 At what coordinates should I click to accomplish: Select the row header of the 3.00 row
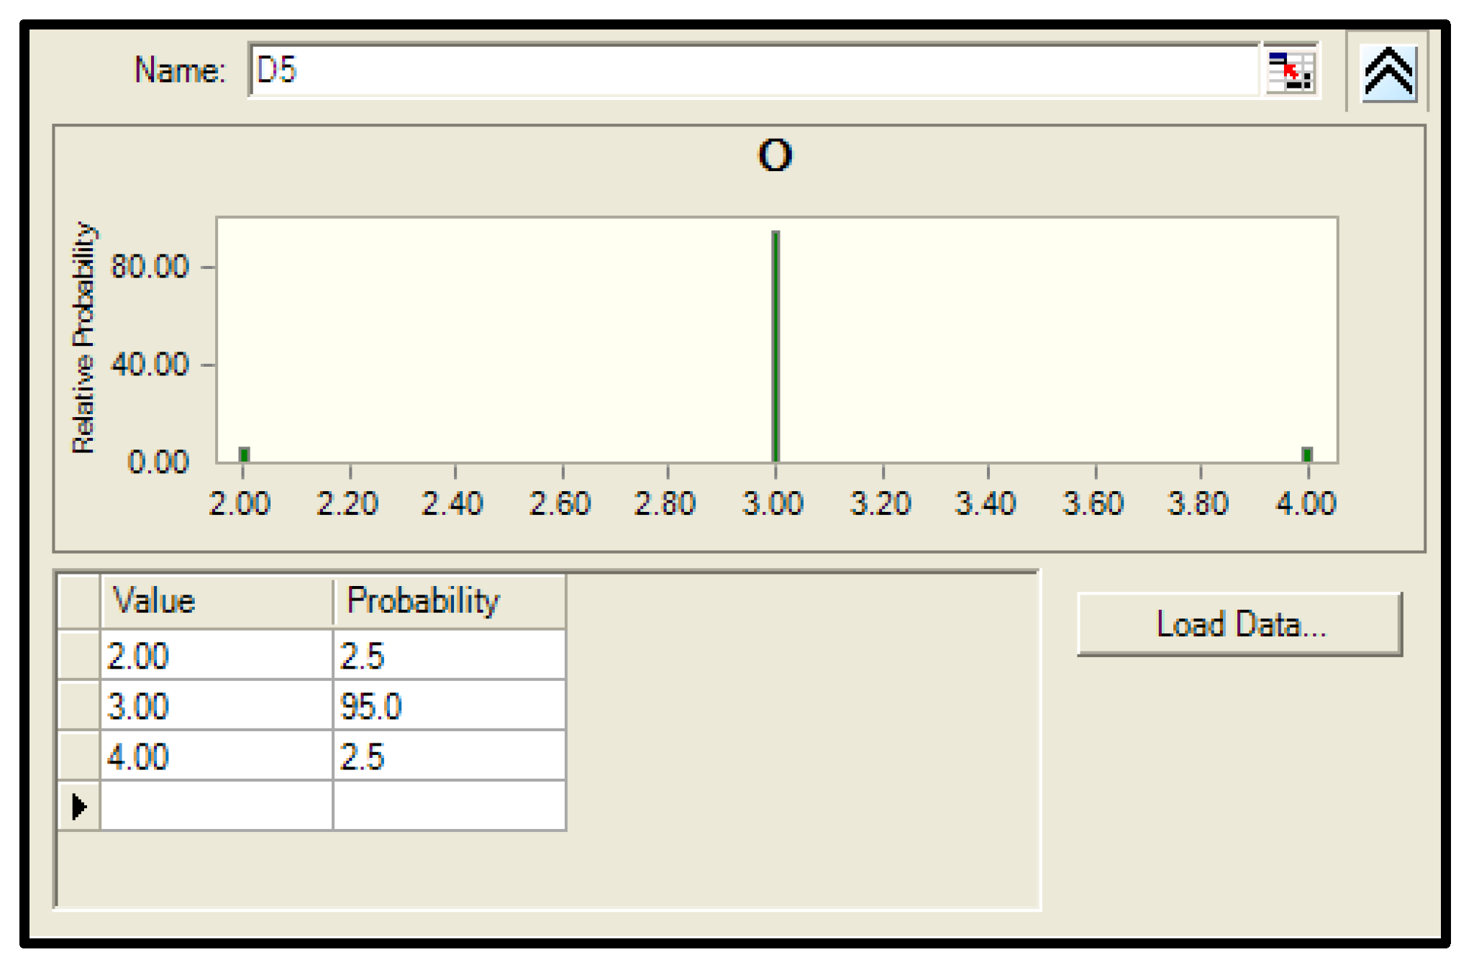point(79,705)
